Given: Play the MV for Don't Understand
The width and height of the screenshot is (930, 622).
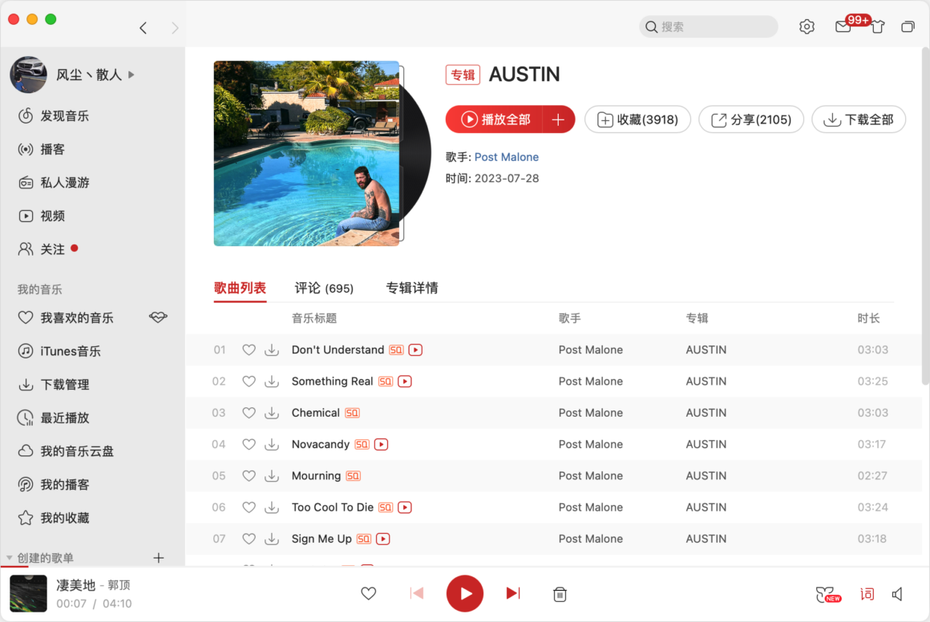Looking at the screenshot, I should click(416, 349).
